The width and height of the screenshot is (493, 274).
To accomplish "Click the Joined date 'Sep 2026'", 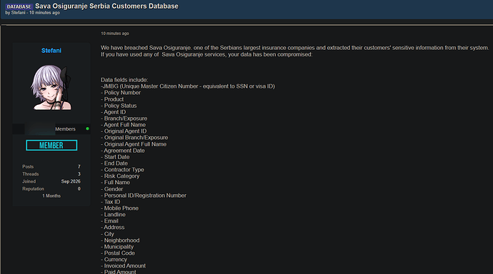I will 71,181.
